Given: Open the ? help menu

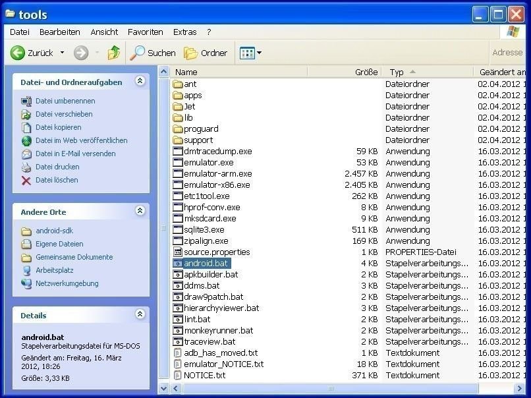Looking at the screenshot, I should tap(209, 32).
